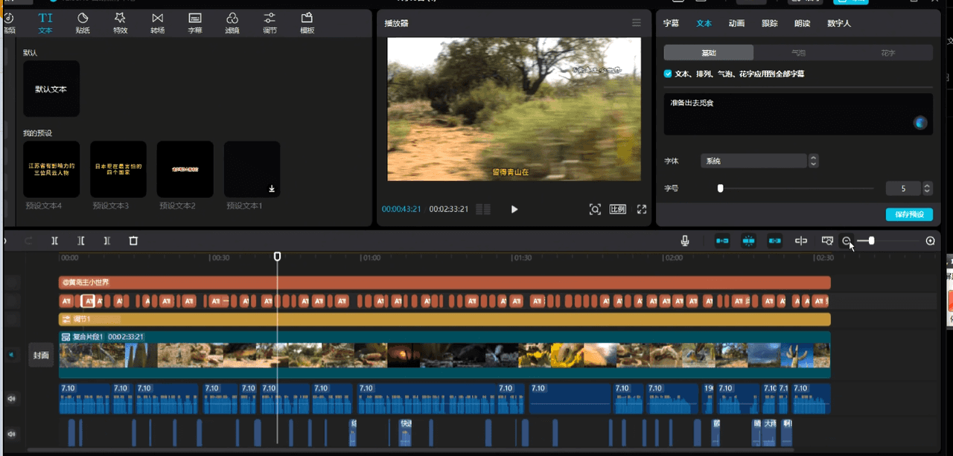The height and width of the screenshot is (456, 953).
Task: Click the focus/snapshot scan icon in the player
Action: tap(595, 210)
